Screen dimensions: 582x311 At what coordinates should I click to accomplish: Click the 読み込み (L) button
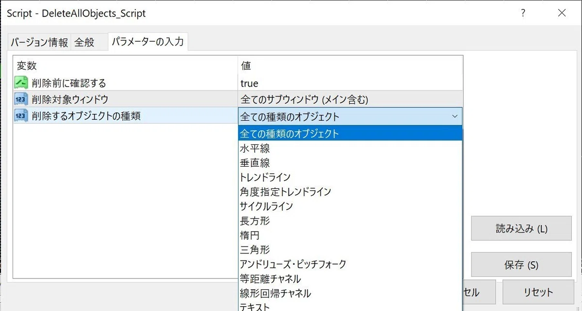click(x=521, y=229)
